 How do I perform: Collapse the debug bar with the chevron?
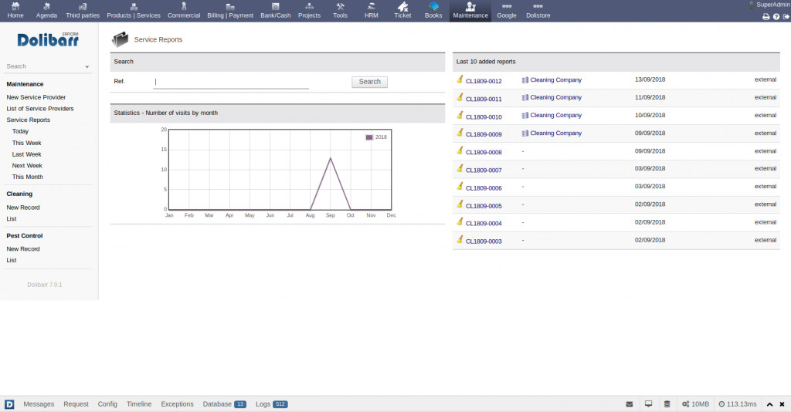(769, 404)
